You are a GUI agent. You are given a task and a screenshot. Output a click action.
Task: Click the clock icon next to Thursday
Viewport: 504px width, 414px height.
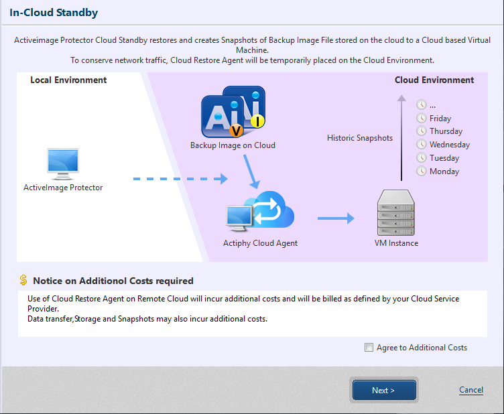tap(422, 131)
